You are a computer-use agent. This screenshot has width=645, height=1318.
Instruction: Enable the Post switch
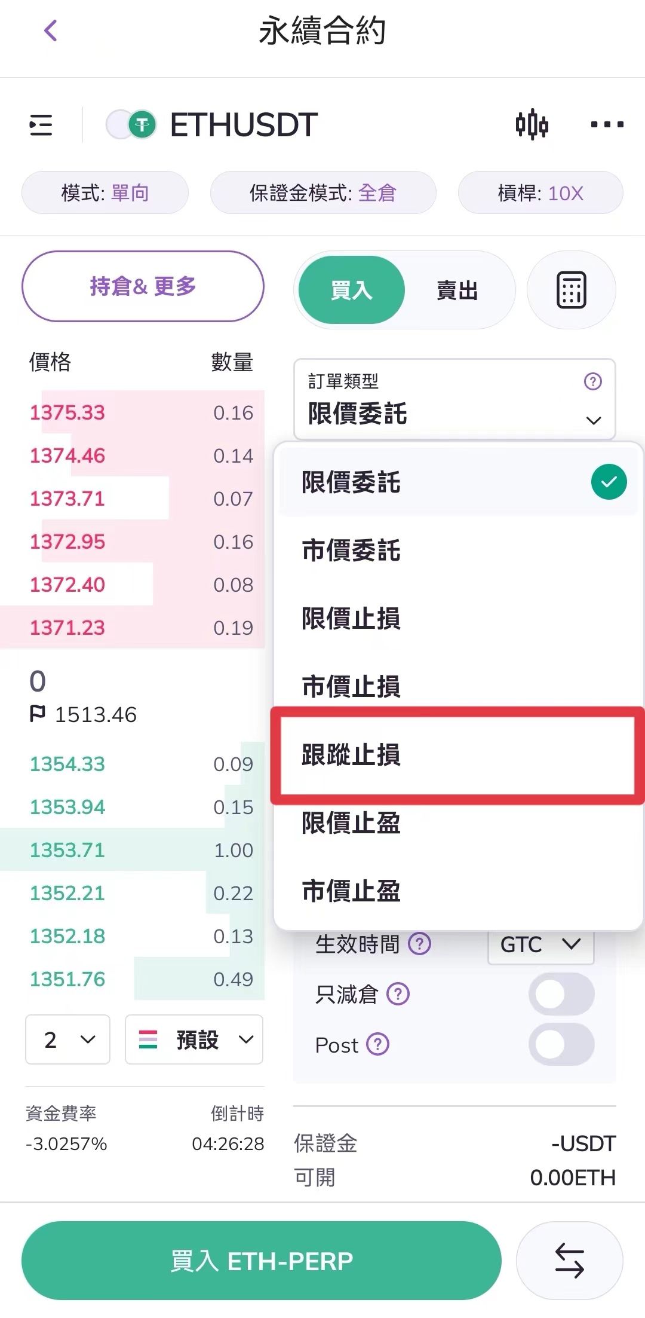click(561, 1044)
